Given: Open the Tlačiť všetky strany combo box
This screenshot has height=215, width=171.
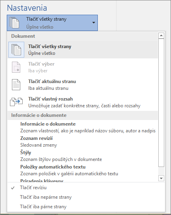Looking at the screenshot, I should click(52, 23).
